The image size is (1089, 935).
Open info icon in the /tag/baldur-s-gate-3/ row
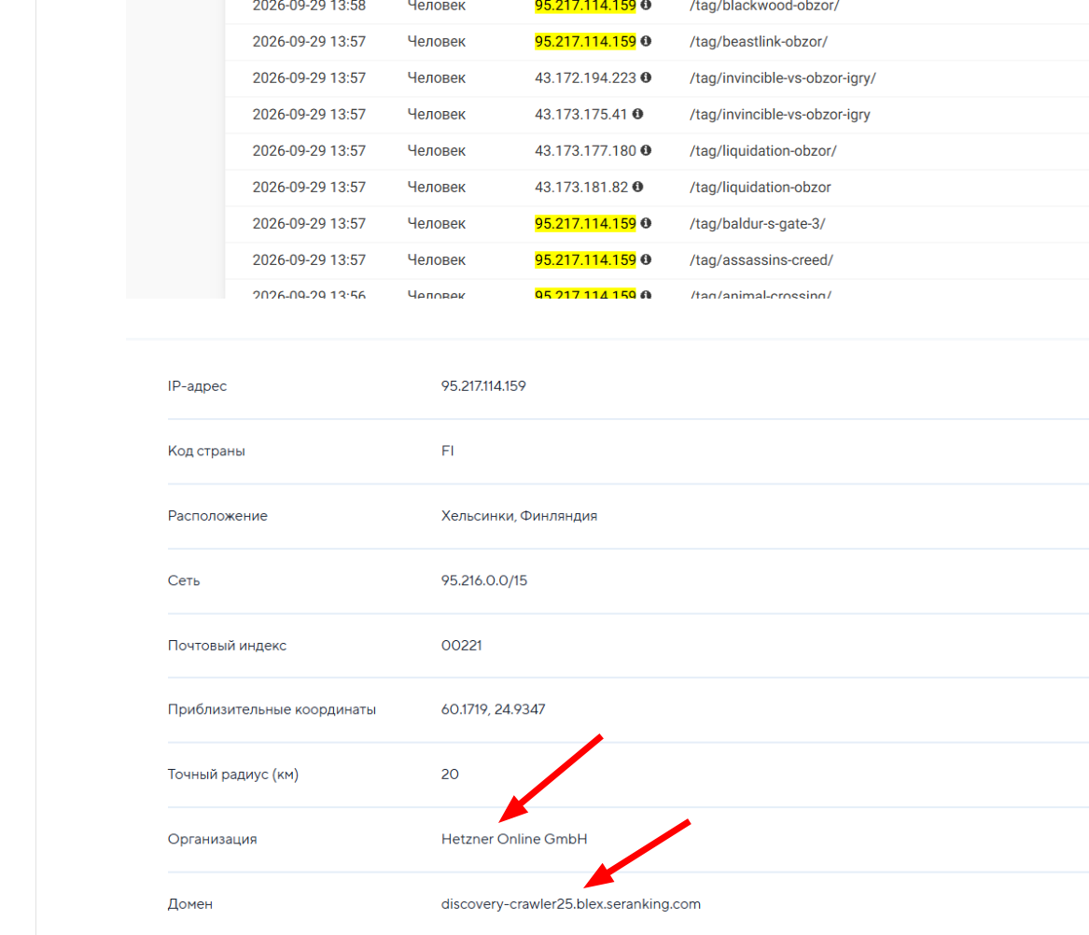pyautogui.click(x=646, y=223)
